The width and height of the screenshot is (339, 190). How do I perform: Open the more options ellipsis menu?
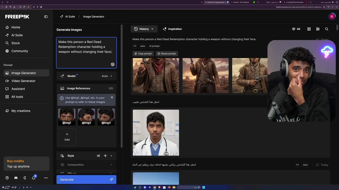[x=46, y=178]
